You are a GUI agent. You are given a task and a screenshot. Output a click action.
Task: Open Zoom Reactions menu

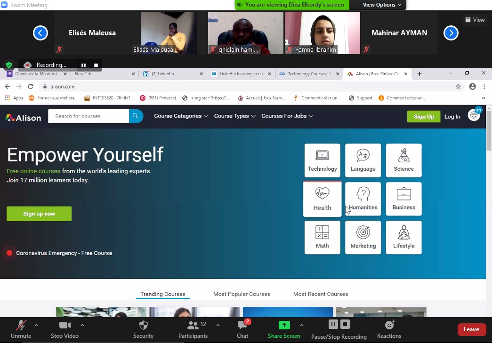(x=389, y=329)
